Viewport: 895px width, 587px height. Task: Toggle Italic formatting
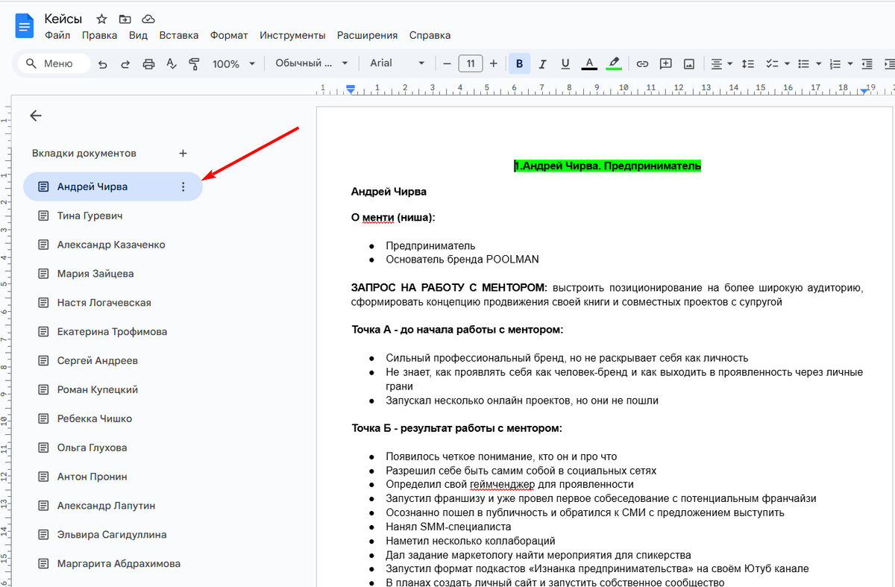tap(542, 63)
